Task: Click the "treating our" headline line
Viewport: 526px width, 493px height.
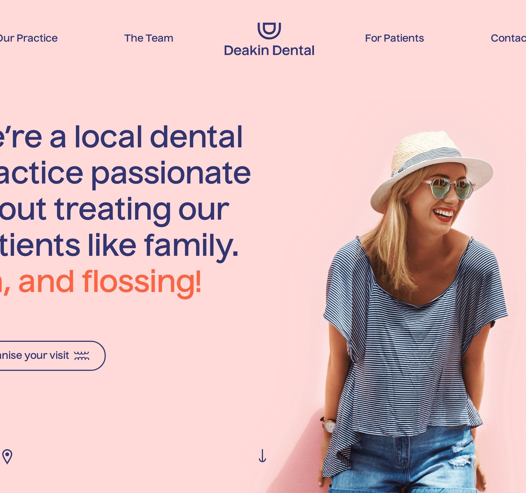Action: coord(141,210)
